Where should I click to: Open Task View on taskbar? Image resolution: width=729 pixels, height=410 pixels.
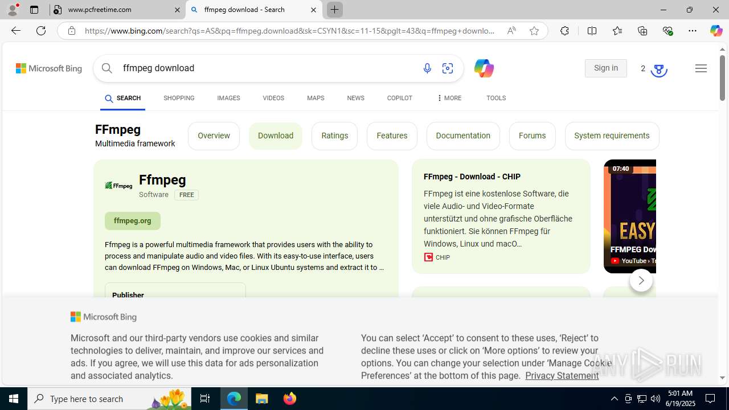pyautogui.click(x=205, y=399)
